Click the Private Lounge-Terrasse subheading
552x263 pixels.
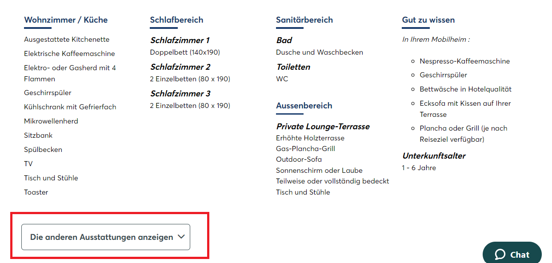(x=323, y=127)
